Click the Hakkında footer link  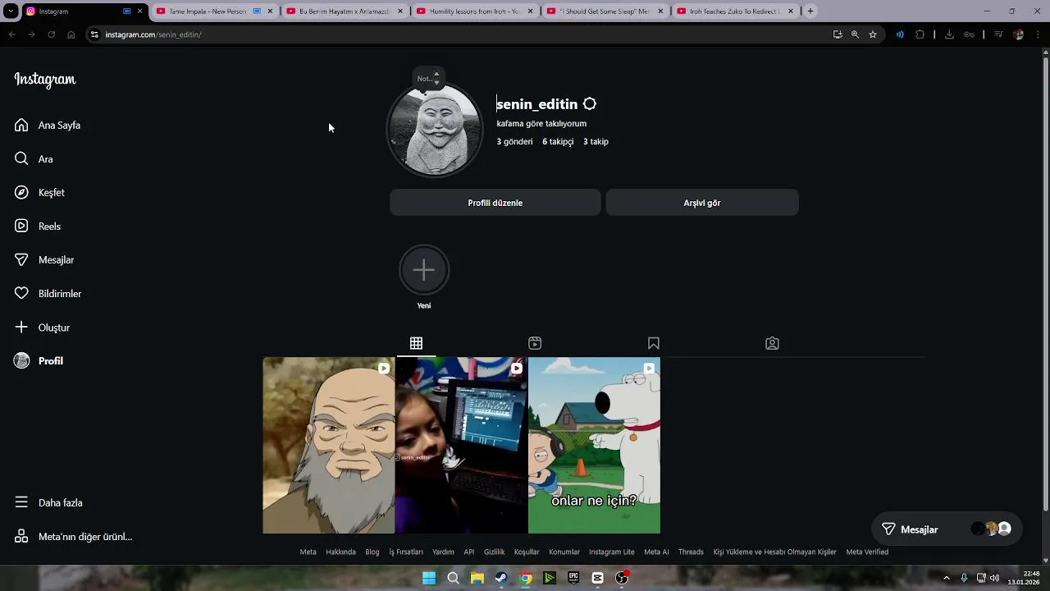(x=340, y=552)
